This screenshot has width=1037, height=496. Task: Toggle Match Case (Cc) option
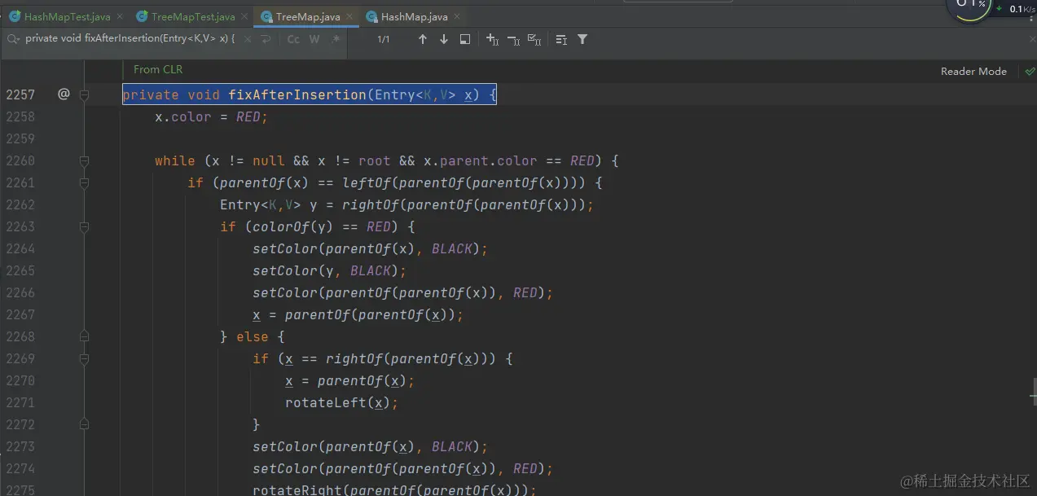(x=293, y=39)
